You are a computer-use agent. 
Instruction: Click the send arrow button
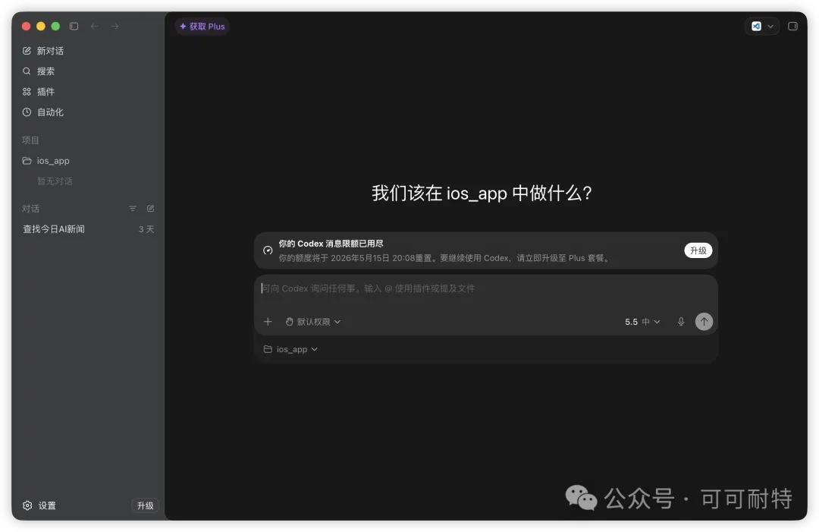(x=704, y=321)
